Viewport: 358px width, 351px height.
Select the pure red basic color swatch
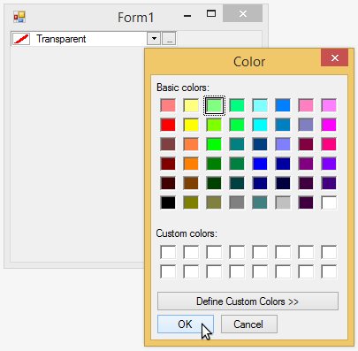[x=168, y=125]
